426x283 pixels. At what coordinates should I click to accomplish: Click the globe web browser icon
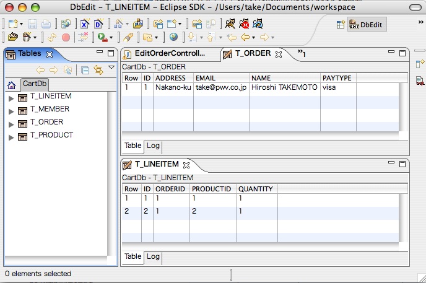173,37
